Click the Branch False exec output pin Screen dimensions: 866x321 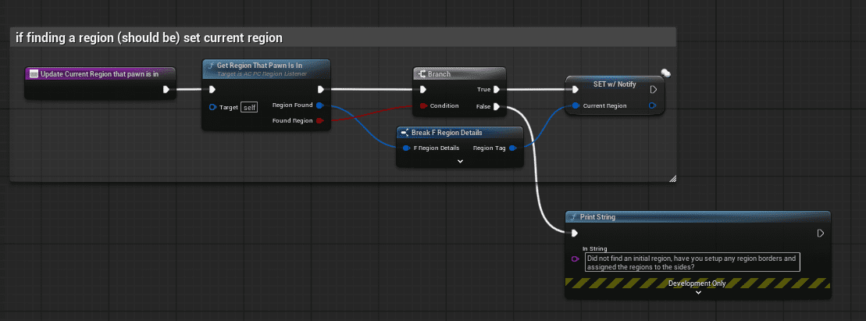pyautogui.click(x=497, y=107)
